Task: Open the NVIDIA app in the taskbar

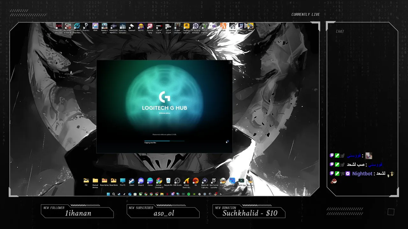Action: click(x=194, y=194)
